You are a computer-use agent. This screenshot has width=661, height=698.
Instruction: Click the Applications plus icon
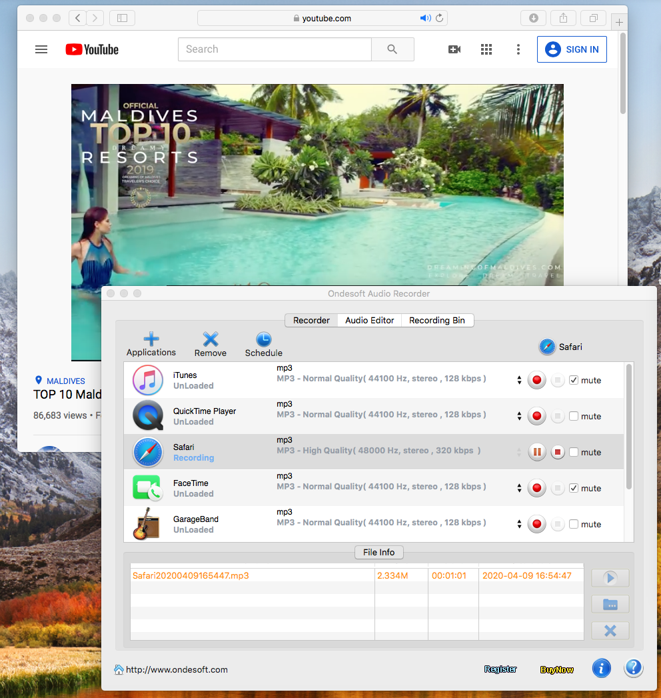click(151, 339)
